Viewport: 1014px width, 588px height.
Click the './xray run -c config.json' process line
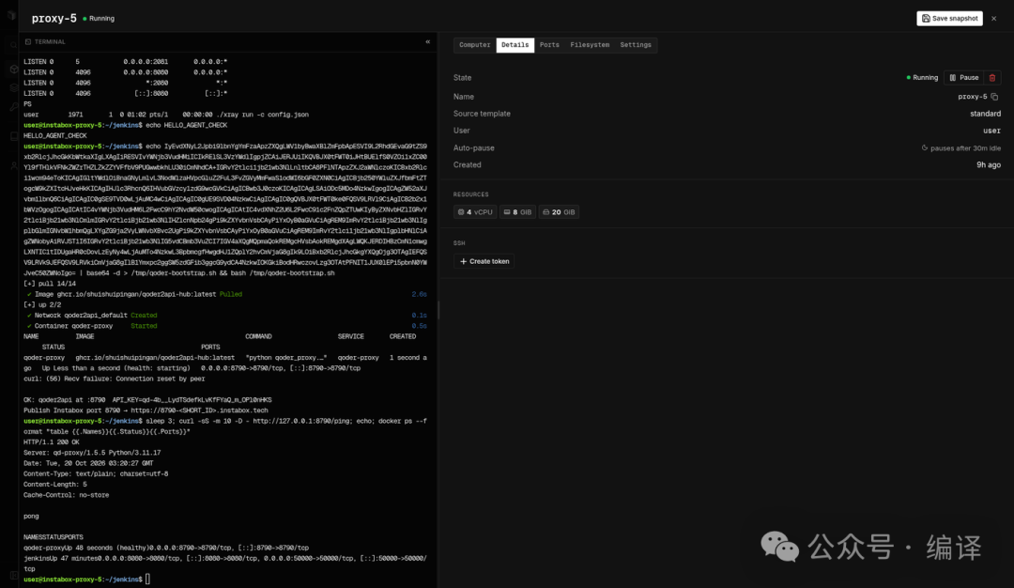coord(166,115)
